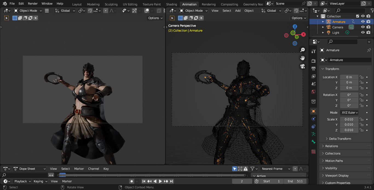Click the current frame number field
Viewport: 374px width, 190px height.
[x=242, y=181]
